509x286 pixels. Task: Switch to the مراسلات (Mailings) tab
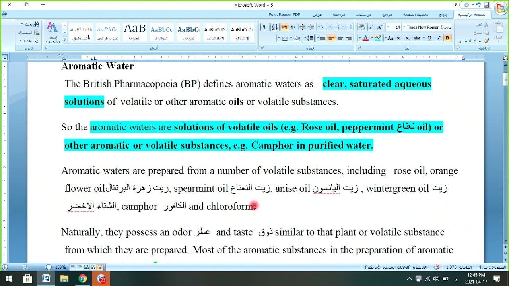coord(363,15)
